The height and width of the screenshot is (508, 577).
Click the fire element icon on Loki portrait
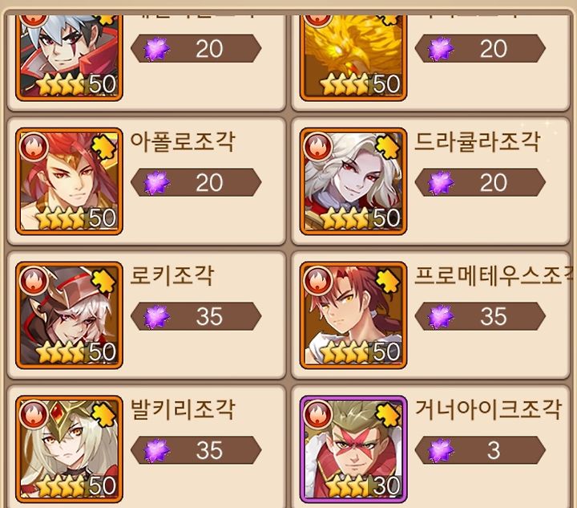pyautogui.click(x=34, y=280)
